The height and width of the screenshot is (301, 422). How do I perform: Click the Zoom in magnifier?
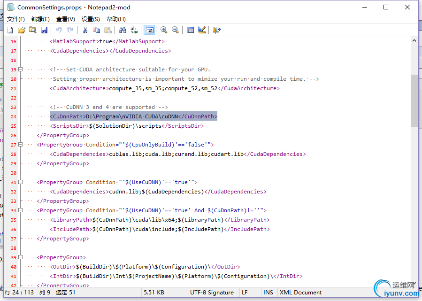click(164, 30)
